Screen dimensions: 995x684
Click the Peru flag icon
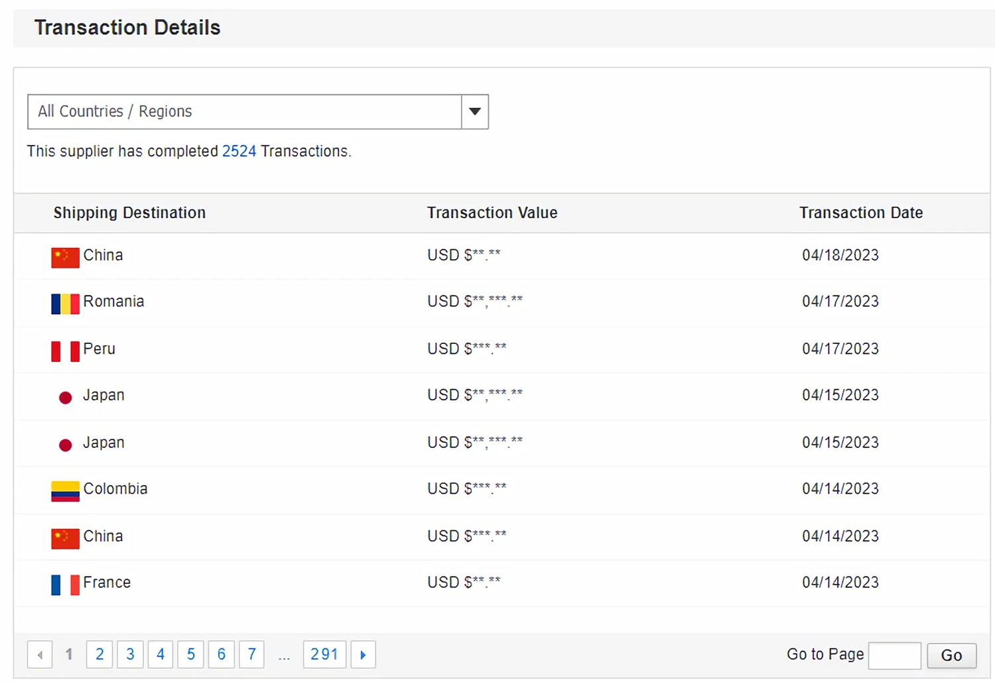[x=65, y=351]
